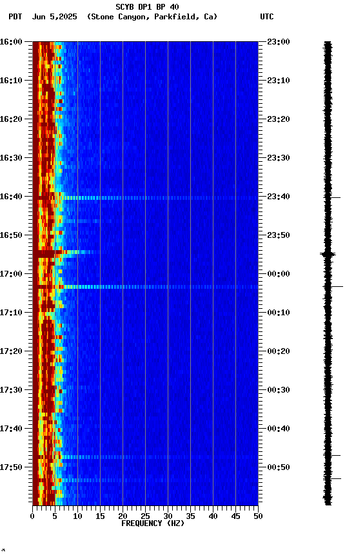Click the '30' frequency axis tick label

[168, 516]
